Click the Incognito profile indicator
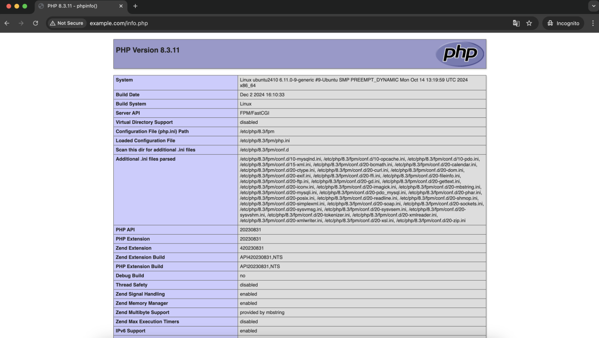This screenshot has height=338, width=599. click(x=563, y=23)
